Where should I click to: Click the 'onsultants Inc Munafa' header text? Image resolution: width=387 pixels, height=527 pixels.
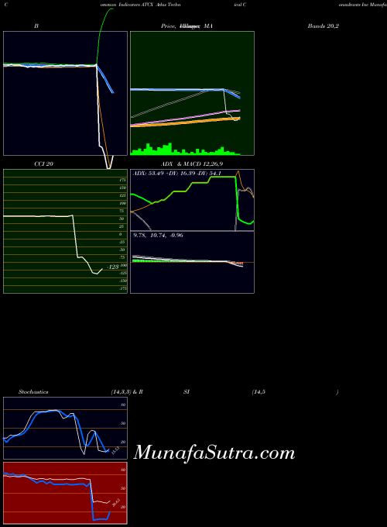[363, 5]
